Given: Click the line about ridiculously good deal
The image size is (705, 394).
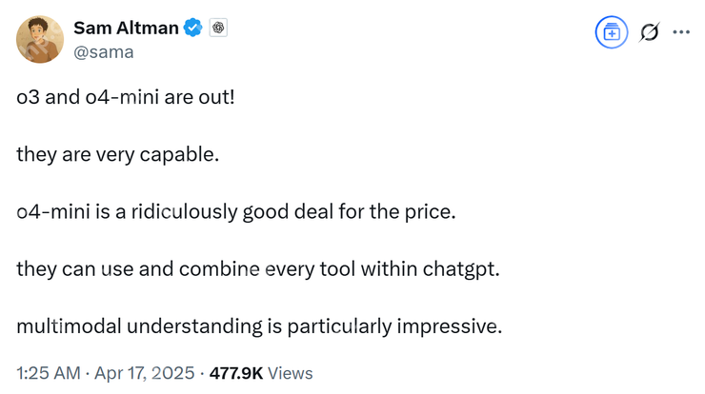Looking at the screenshot, I should (x=236, y=211).
